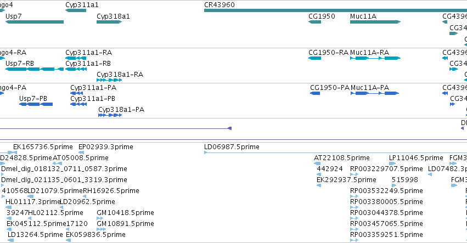Click the long CR43960 gene bar
The image size is (467, 243).
click(x=335, y=10)
